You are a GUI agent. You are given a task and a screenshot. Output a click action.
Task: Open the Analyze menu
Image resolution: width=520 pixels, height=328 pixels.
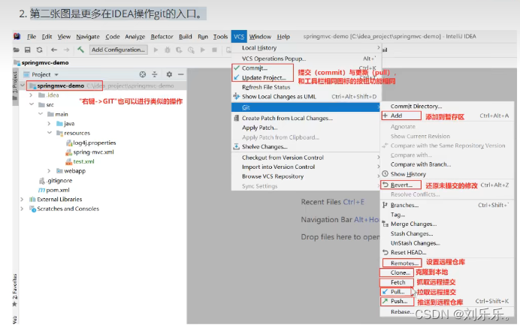(135, 37)
